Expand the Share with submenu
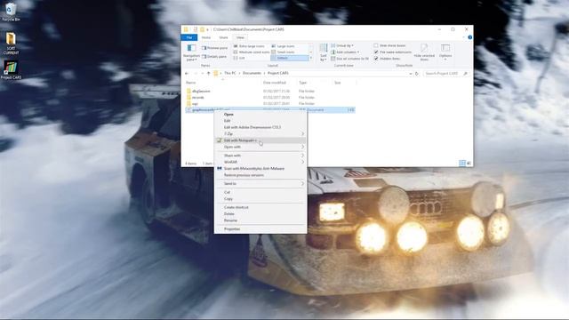Screen dimensions: 569x320 pos(260,156)
